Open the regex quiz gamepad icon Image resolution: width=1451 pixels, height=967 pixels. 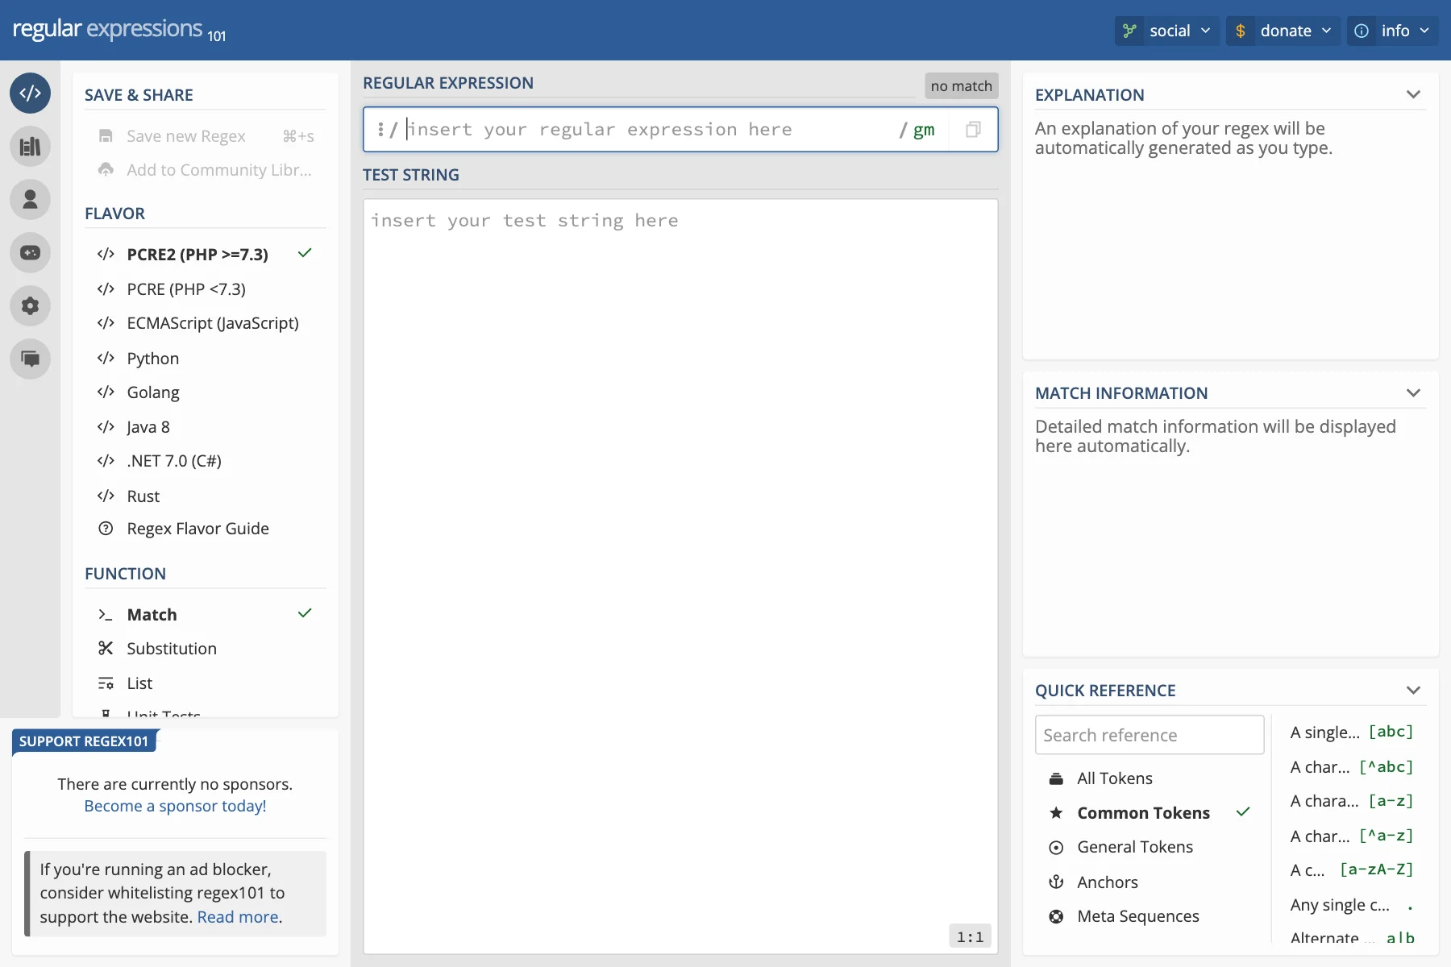(x=30, y=253)
